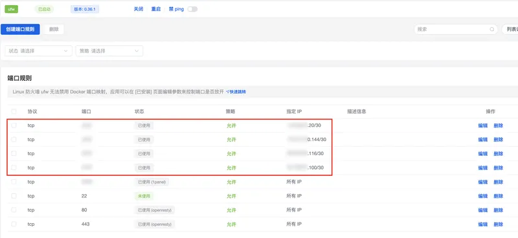518x238 pixels.
Task: Click the 指定 IP column header
Action: (294, 112)
